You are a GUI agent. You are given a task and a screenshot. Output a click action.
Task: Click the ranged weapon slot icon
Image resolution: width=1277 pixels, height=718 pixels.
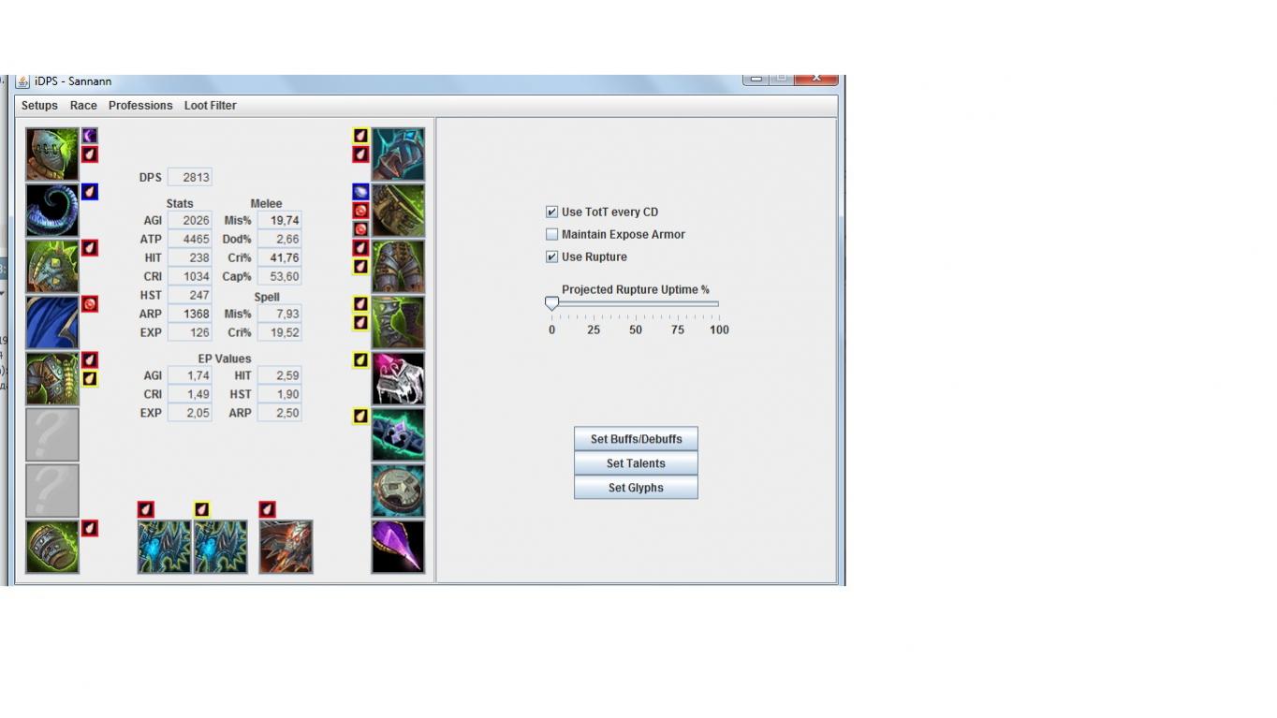[x=286, y=547]
